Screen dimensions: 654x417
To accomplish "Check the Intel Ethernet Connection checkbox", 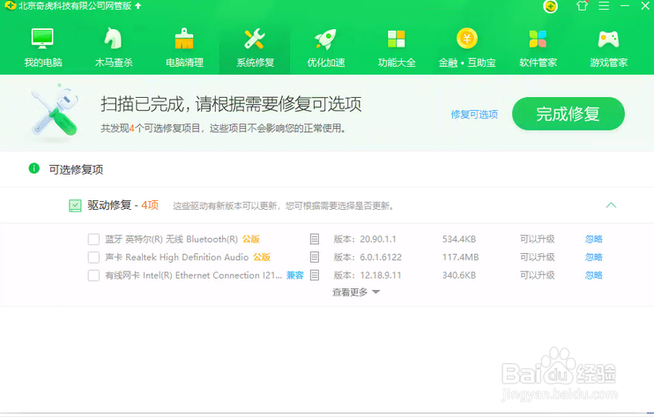I will [93, 276].
